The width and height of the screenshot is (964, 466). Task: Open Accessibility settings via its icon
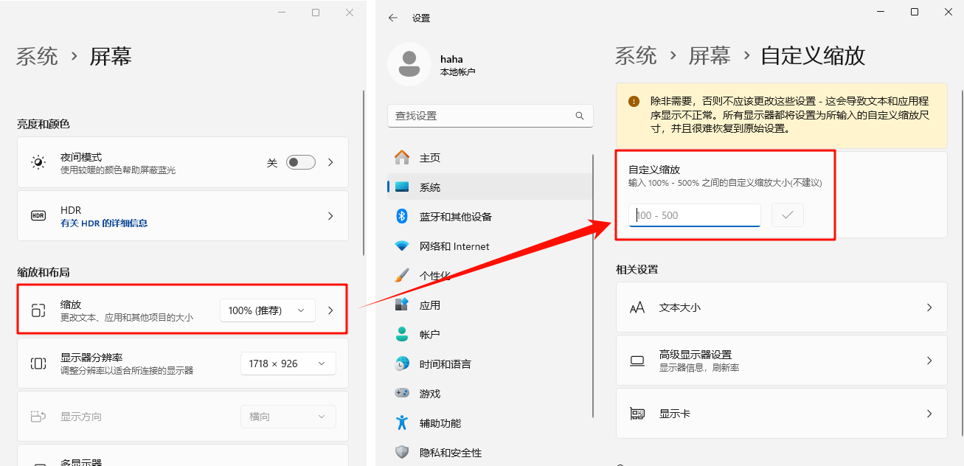pos(402,422)
